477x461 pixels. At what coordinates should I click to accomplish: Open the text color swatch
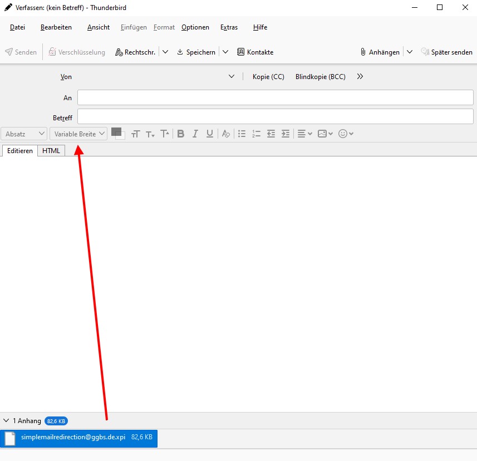[x=116, y=132]
